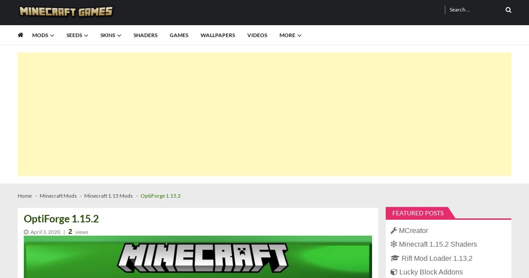Open the MCreator featured post
Image resolution: width=529 pixels, height=278 pixels.
coord(414,230)
